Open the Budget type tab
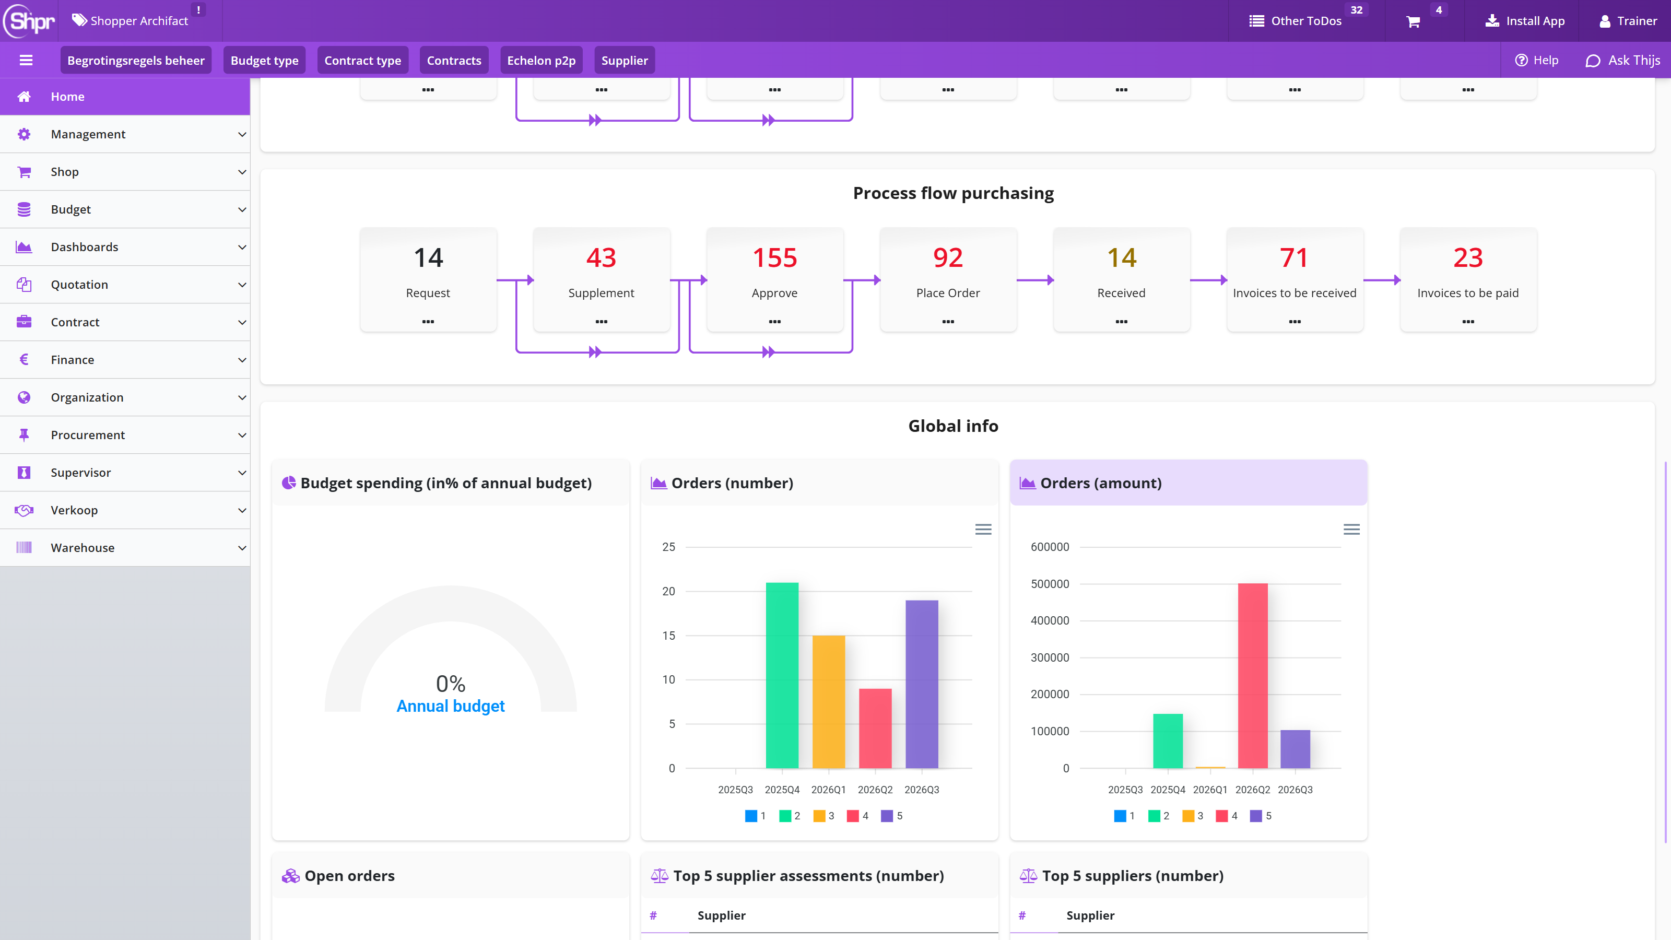 tap(265, 61)
